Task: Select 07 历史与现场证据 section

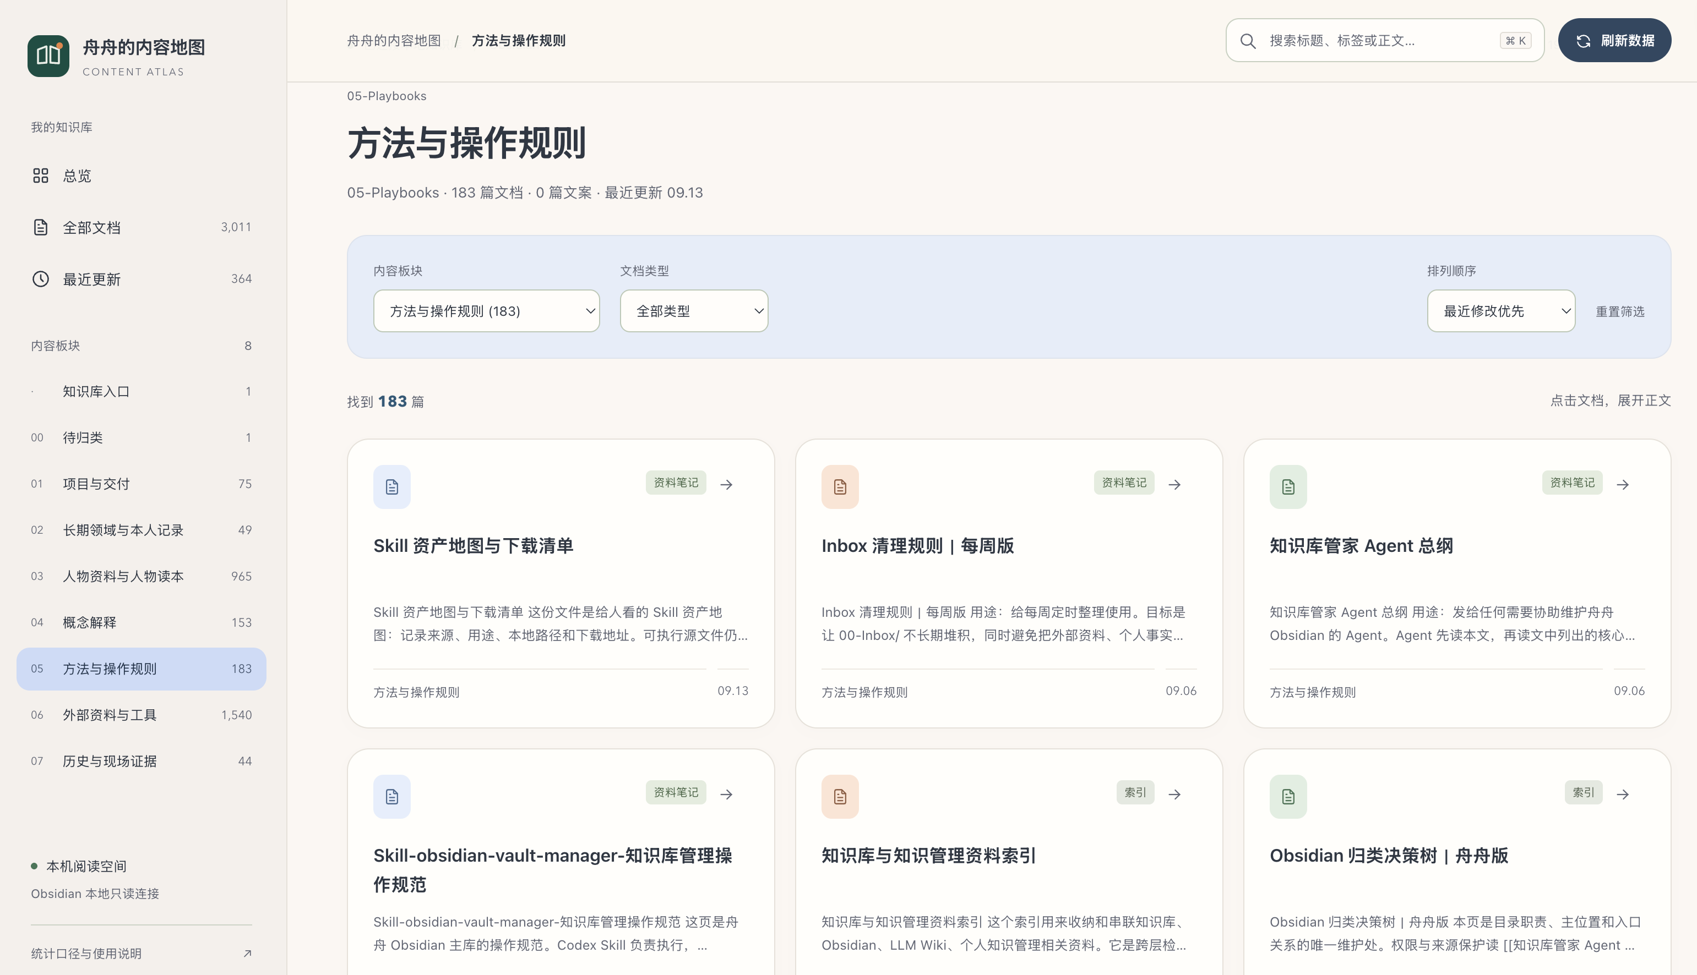Action: [142, 761]
